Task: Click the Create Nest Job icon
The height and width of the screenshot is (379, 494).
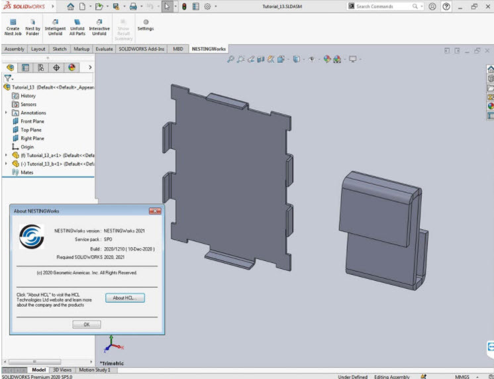Action: [13, 22]
